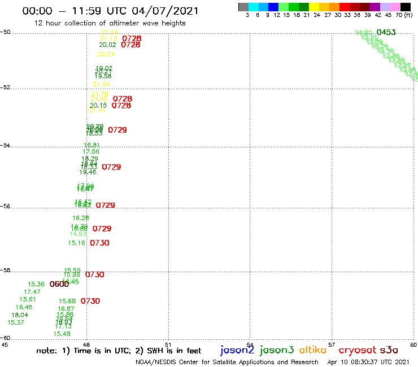The height and width of the screenshot is (367, 418).
Task: Click the '0728' label beside 20.02
Action: point(130,45)
